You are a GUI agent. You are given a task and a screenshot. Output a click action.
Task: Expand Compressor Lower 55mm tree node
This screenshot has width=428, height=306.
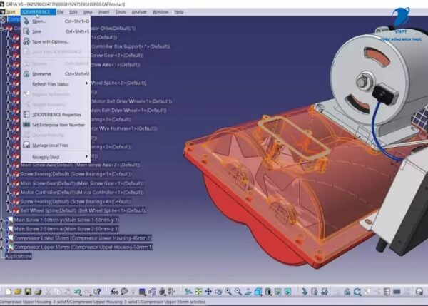(2, 238)
